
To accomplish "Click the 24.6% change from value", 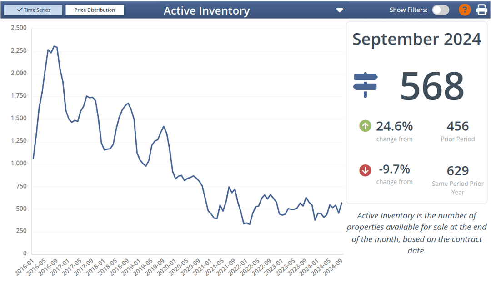I will point(393,126).
